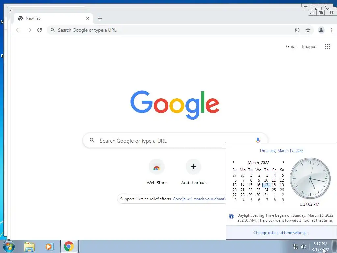Open Chrome's three-dot menu
The width and height of the screenshot is (337, 253).
coord(332,30)
